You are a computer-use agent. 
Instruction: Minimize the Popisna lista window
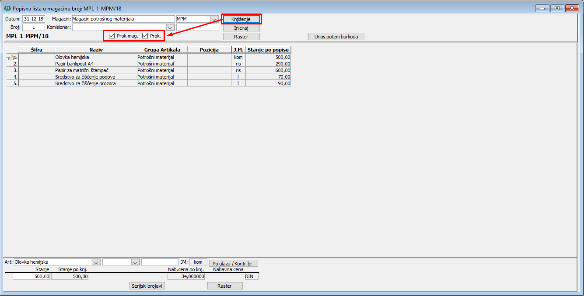[x=542, y=8]
